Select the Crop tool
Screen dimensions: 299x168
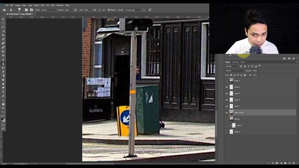(x=3, y=35)
